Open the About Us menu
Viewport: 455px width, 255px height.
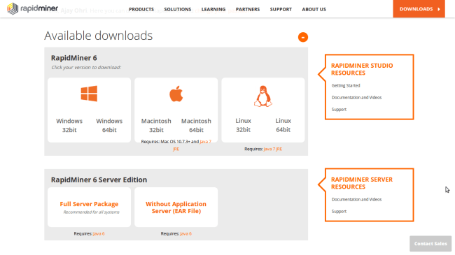point(314,9)
